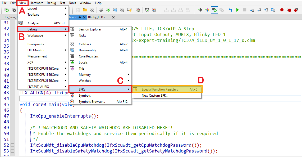Toggle the highlighted attach-to-target toolbar button
The width and height of the screenshot is (302, 157).
[x=214, y=10]
